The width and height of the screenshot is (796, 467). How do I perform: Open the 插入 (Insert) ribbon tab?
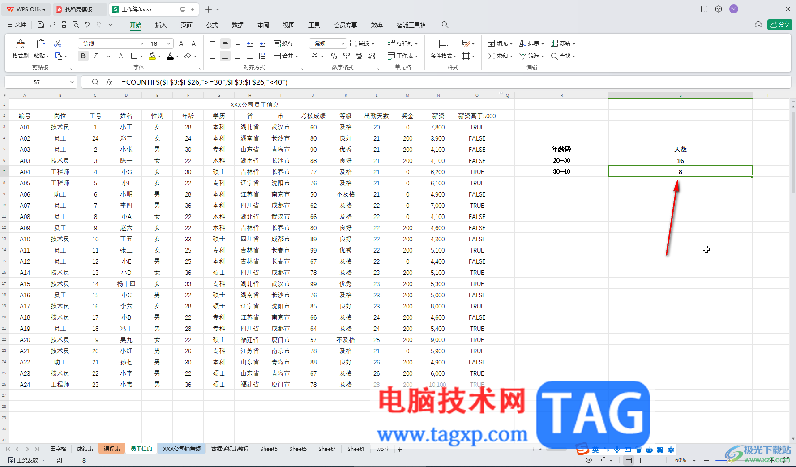pos(161,25)
